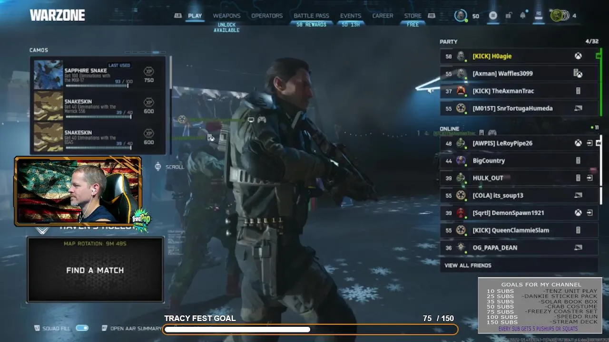Select friend [KICK] QueenClammieSlam
This screenshot has width=609, height=342.
[x=519, y=230]
